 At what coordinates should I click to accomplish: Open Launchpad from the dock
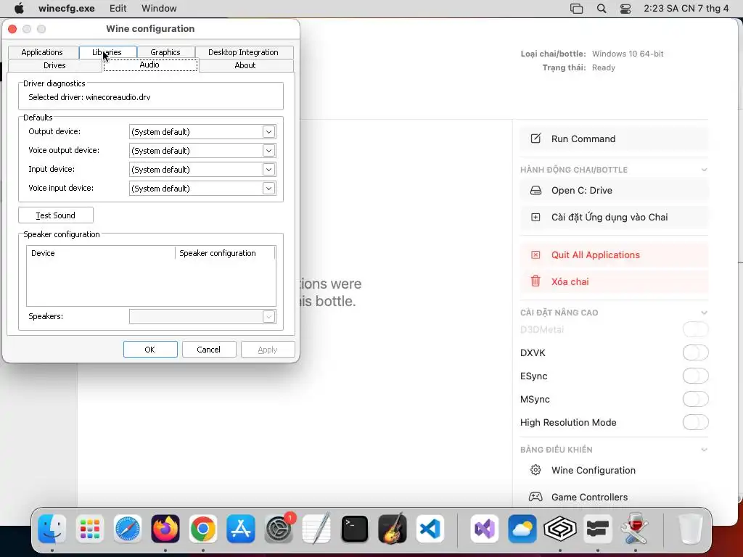(x=89, y=529)
